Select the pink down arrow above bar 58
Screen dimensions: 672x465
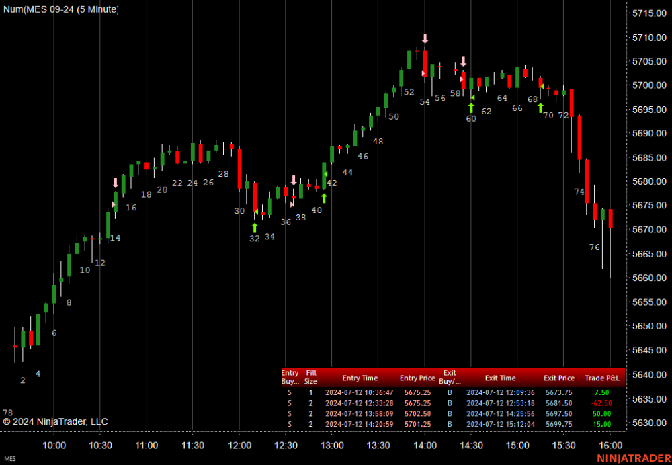click(x=463, y=62)
